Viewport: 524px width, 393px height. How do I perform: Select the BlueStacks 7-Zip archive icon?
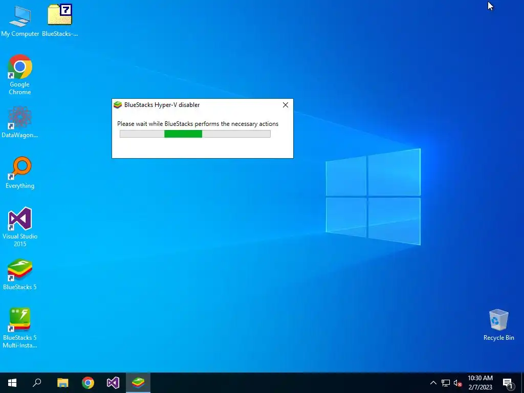click(x=60, y=20)
